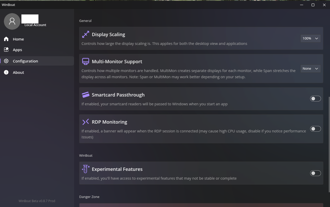The image size is (330, 207).
Task: Open the Apps section
Action: pos(18,50)
